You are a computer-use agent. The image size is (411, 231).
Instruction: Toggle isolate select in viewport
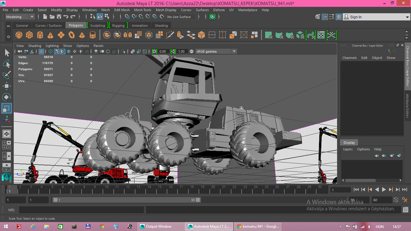(123, 52)
